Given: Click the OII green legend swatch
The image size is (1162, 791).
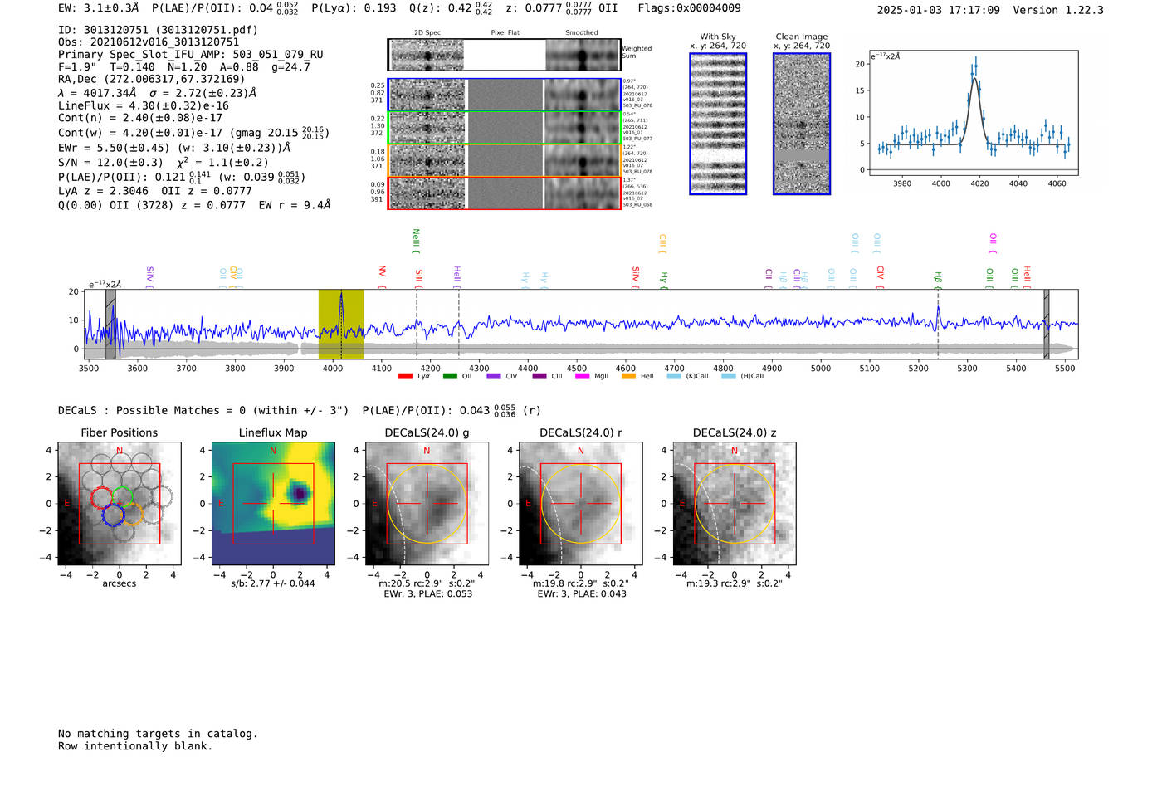Looking at the screenshot, I should [450, 376].
